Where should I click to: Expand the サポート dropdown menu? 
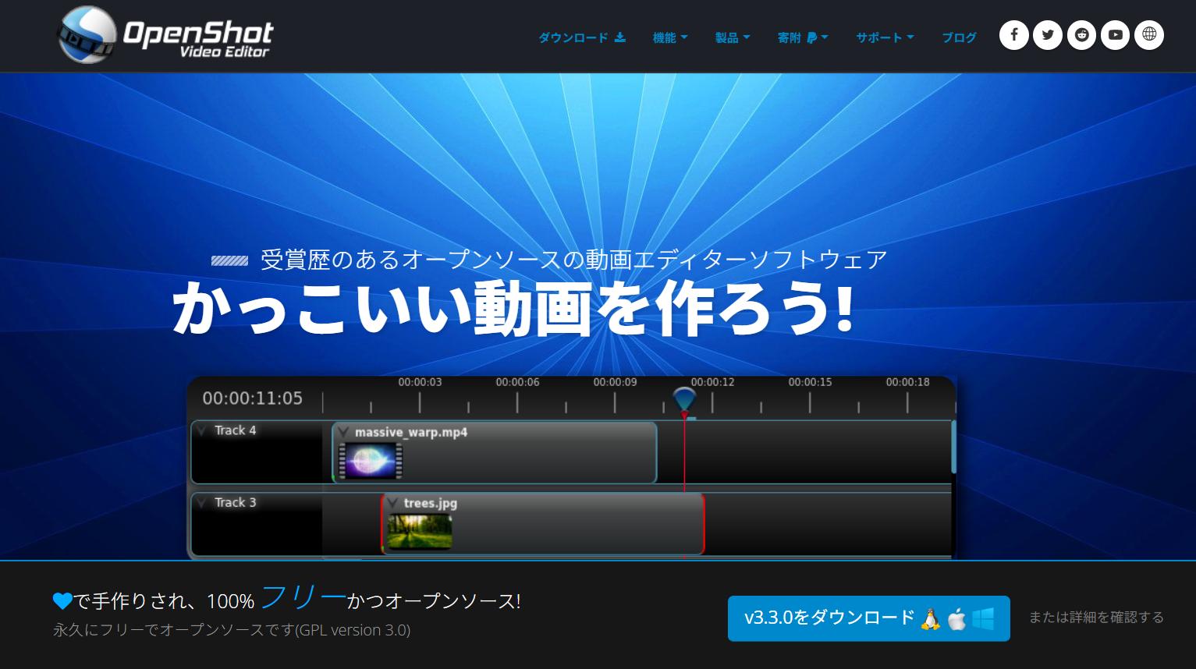[x=885, y=37]
